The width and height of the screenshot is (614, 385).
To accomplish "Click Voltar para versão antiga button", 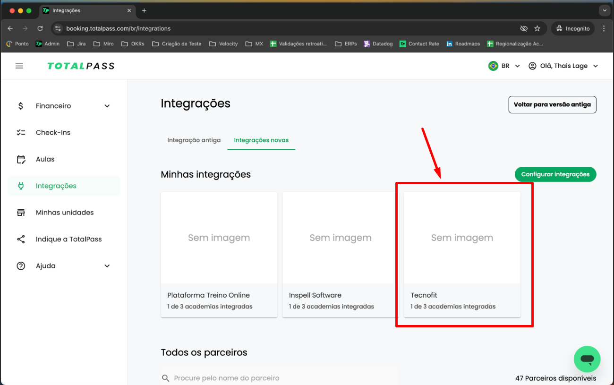I will tap(552, 104).
